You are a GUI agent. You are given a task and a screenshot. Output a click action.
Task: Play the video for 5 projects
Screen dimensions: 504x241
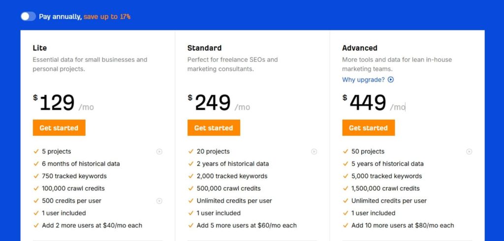coord(159,152)
